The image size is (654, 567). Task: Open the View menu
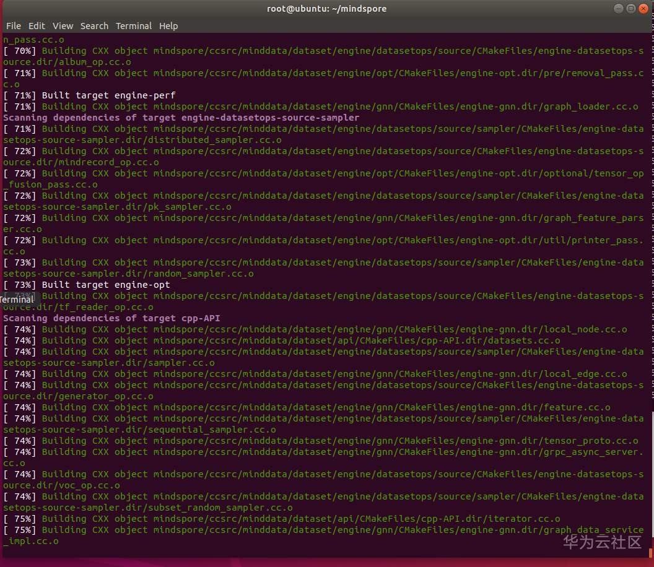point(63,26)
